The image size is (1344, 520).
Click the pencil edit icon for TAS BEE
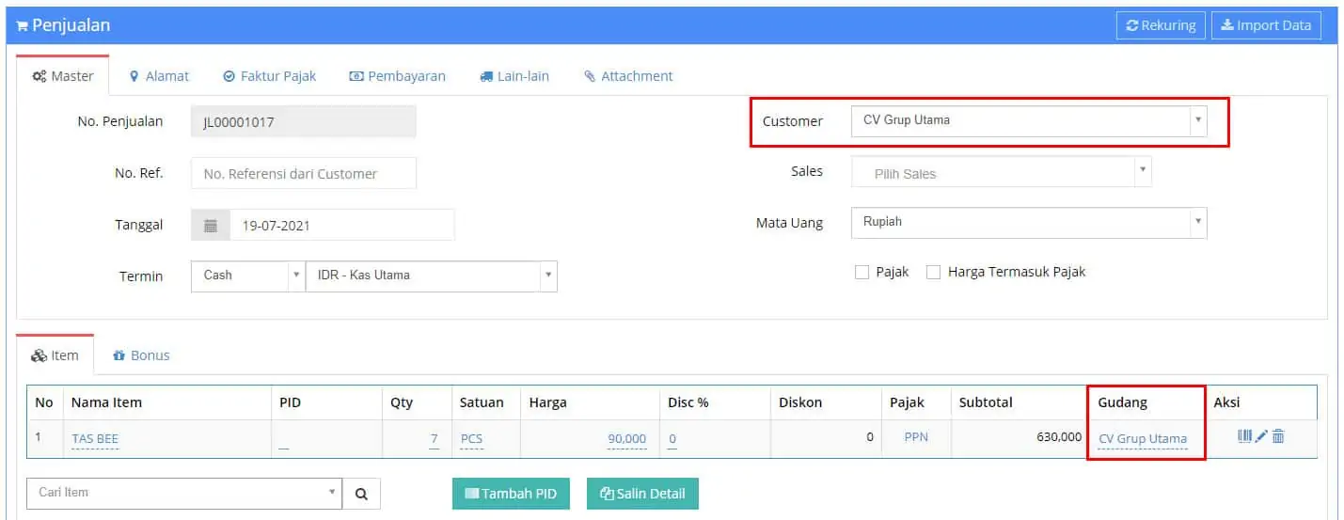pyautogui.click(x=1262, y=436)
